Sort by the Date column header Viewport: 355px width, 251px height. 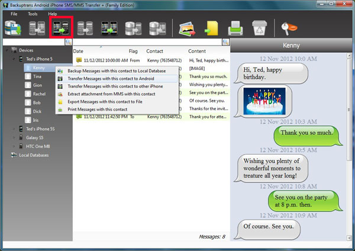tap(78, 51)
